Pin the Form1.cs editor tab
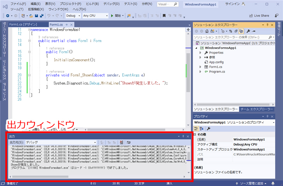Image resolution: width=283 pixels, height=186 pixels. point(67,25)
